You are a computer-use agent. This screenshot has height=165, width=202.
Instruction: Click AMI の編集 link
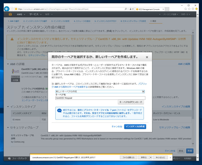[184, 64]
